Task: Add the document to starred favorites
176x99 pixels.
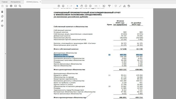Action: coord(7,6)
